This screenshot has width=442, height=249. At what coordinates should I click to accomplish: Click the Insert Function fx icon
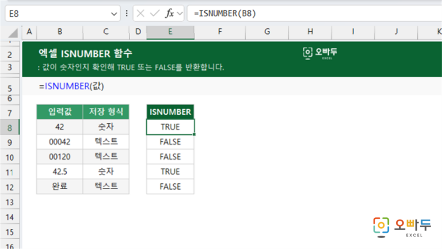coord(169,13)
